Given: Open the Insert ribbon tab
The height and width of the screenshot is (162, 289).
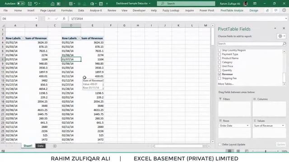Looking at the screenshot, I should [x=31, y=10].
